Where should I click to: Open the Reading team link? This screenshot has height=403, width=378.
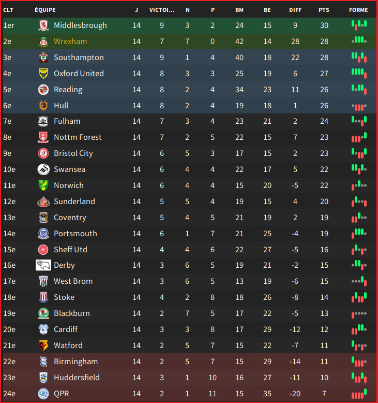tap(68, 90)
